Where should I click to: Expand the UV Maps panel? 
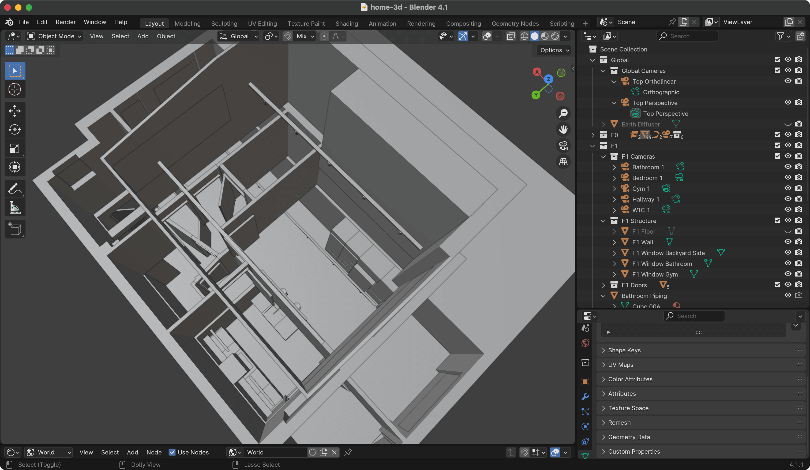point(620,364)
